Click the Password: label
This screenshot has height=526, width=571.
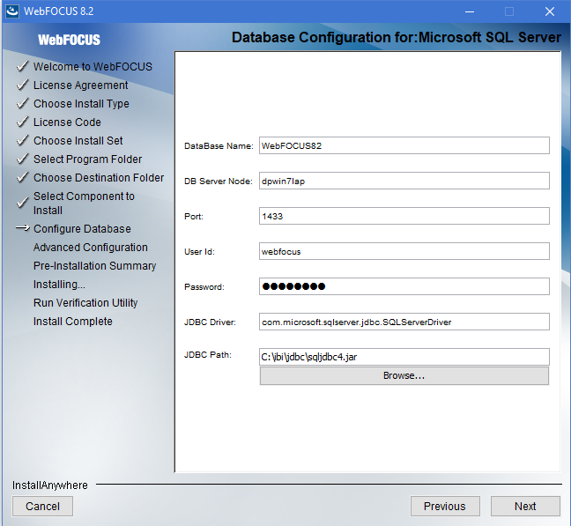pos(204,287)
